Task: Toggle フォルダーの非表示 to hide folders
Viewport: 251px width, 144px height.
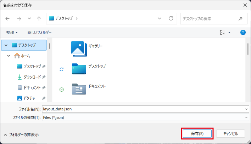Action: 21,134
